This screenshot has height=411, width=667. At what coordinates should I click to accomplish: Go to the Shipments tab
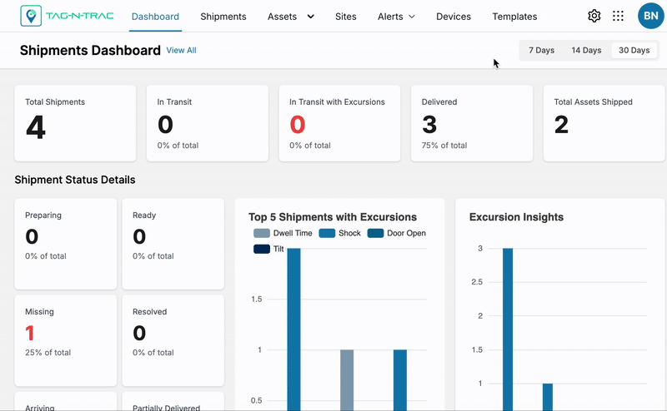[x=223, y=17]
